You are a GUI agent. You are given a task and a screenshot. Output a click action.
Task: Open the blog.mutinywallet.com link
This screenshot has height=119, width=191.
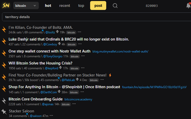coord(120,51)
